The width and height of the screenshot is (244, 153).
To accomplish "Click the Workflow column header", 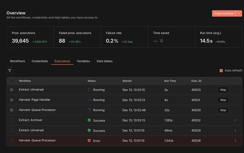I will (x=25, y=81).
